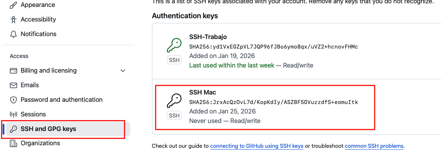Click the bell icon beside Notifications
The height and width of the screenshot is (154, 441).
point(13,34)
